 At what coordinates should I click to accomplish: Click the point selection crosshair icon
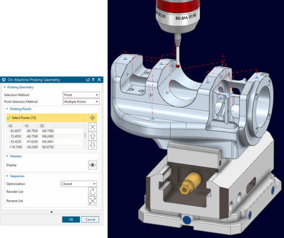[93, 117]
